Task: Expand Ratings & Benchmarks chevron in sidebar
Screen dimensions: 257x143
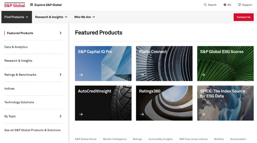Action: point(61,75)
